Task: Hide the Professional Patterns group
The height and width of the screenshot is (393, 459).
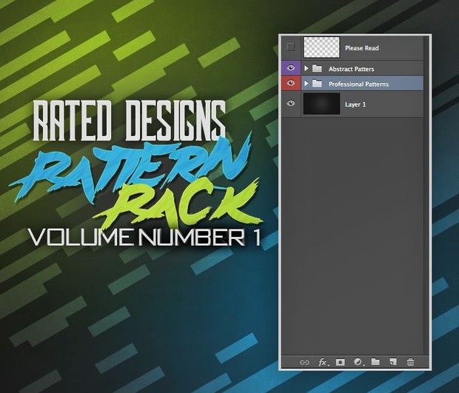Action: [291, 83]
